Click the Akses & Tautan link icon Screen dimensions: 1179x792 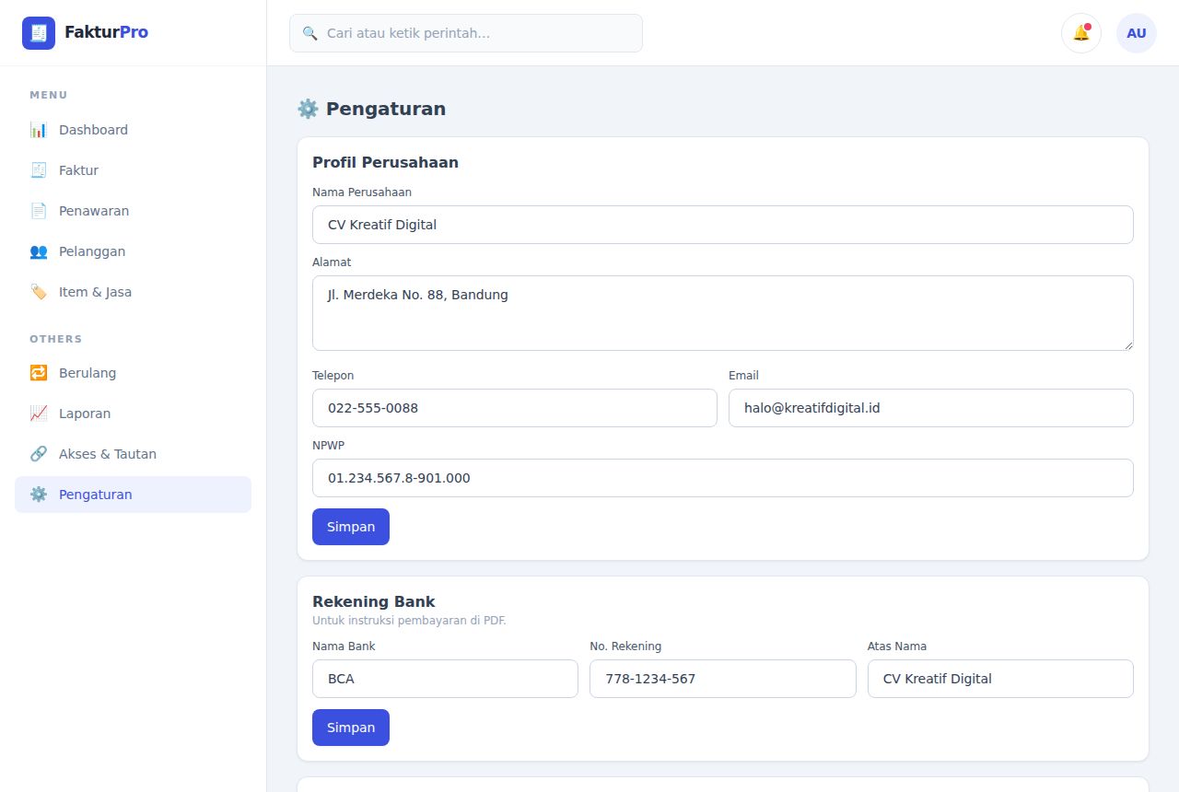[x=39, y=454]
